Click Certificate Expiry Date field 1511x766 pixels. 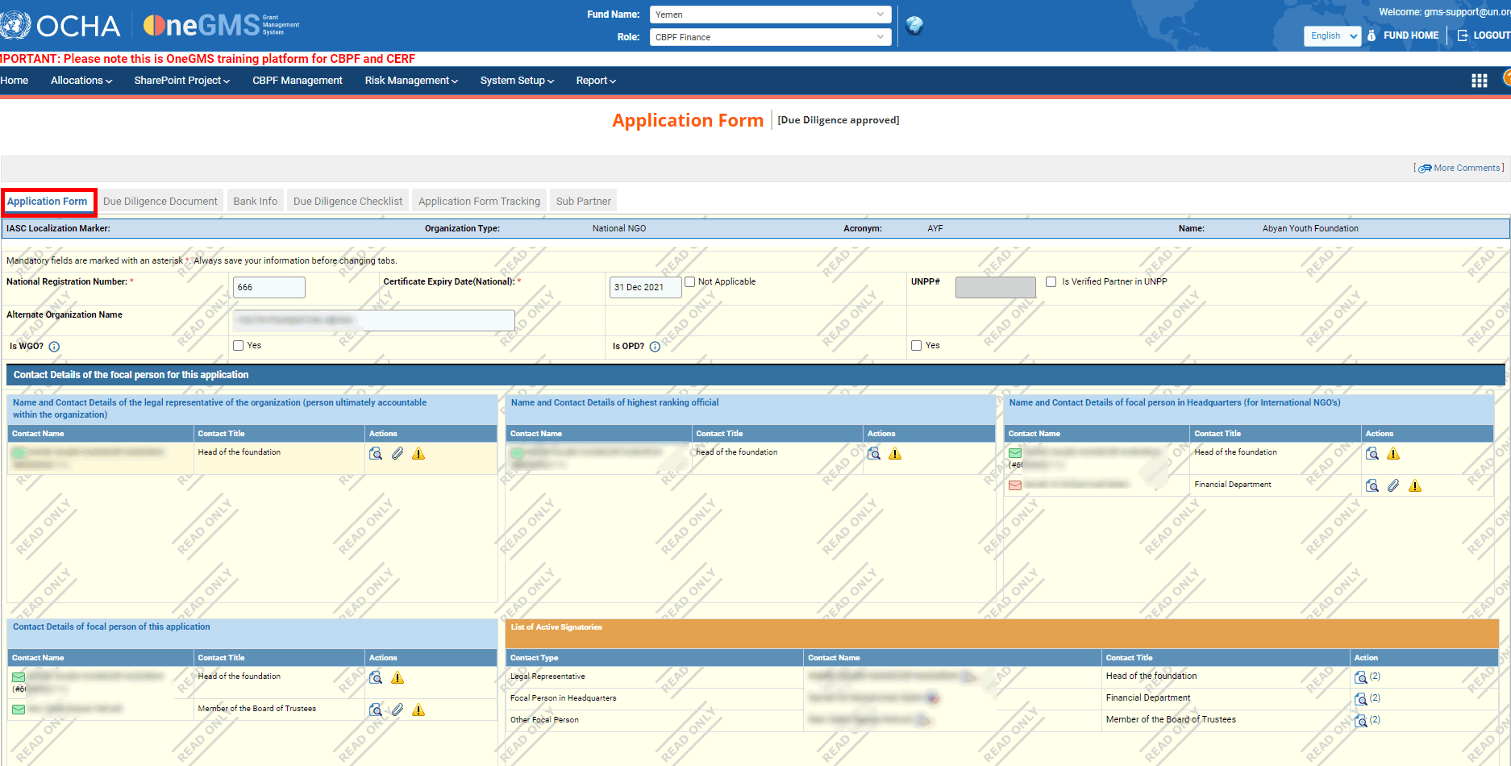tap(645, 287)
